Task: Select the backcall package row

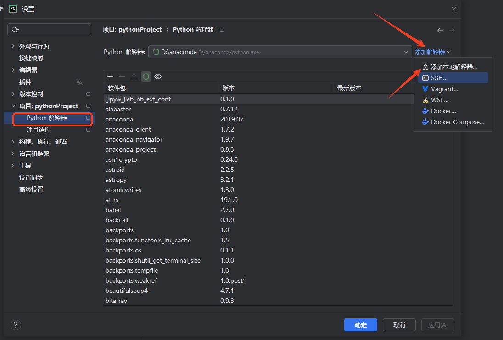Action: pyautogui.click(x=278, y=220)
